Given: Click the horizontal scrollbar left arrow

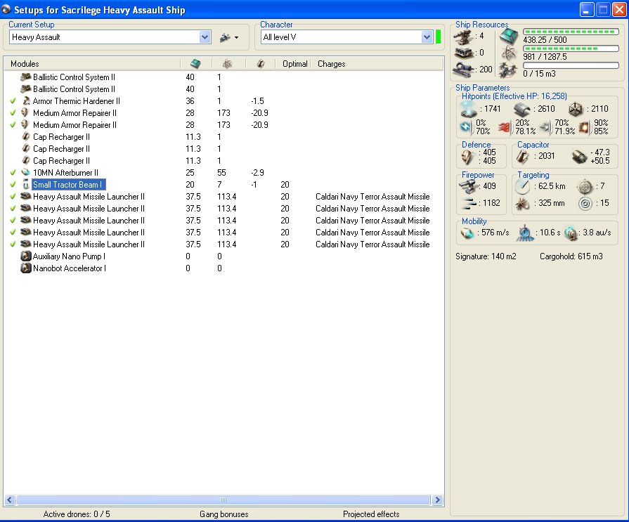Looking at the screenshot, I should click(x=10, y=500).
